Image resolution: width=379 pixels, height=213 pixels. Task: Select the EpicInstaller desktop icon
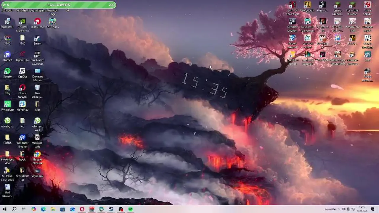coord(7,23)
